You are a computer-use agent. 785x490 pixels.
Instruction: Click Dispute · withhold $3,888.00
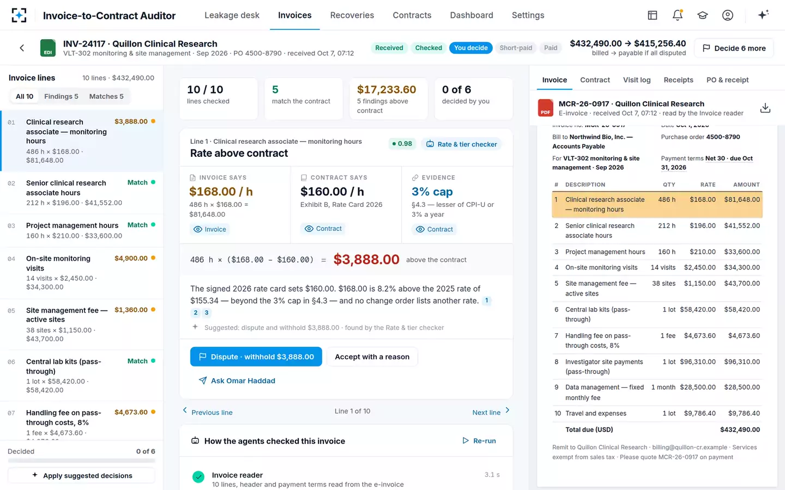[256, 357]
